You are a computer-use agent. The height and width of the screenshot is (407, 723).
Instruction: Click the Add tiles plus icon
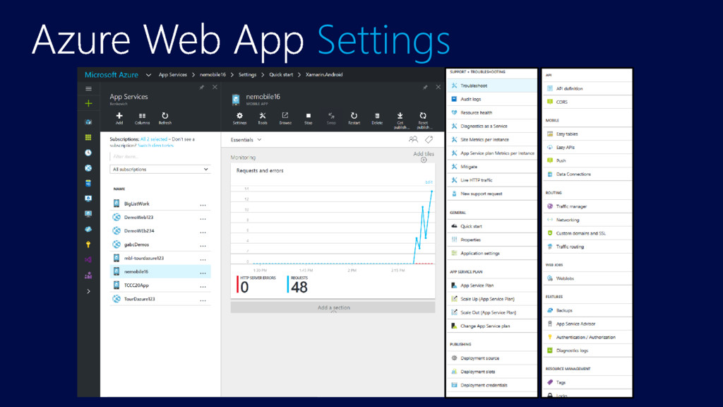(424, 160)
